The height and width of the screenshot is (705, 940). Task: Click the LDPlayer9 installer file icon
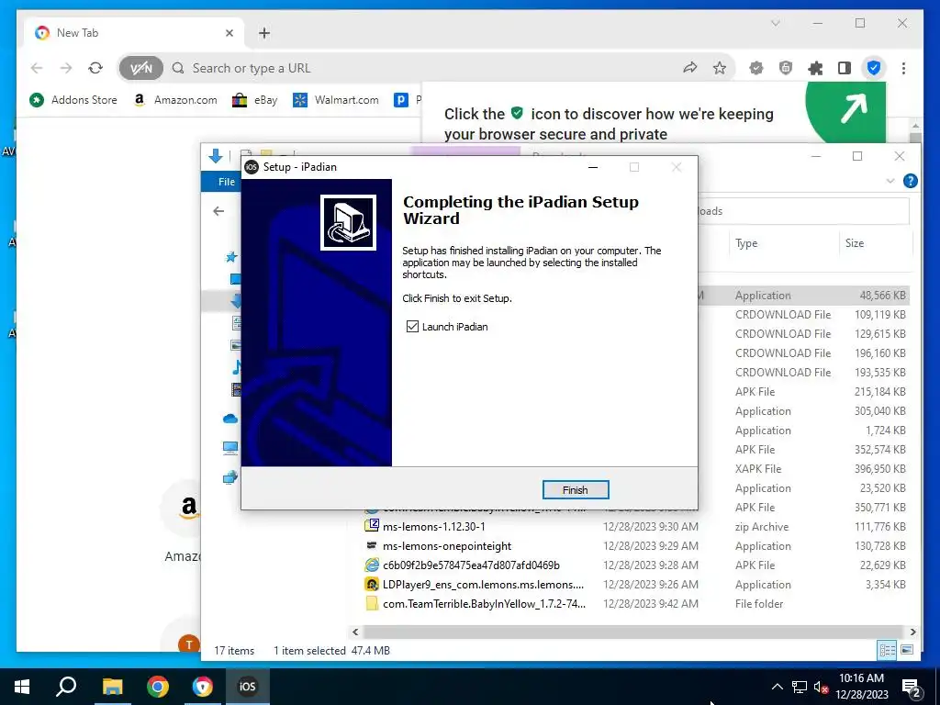(x=372, y=584)
